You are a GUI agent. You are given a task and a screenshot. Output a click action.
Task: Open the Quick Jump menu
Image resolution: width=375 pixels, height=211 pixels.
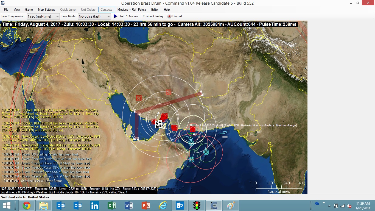click(68, 10)
